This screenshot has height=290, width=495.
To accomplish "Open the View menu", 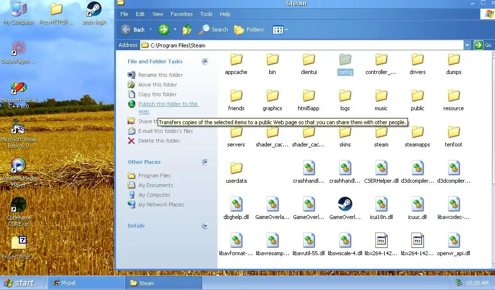I will coord(158,14).
